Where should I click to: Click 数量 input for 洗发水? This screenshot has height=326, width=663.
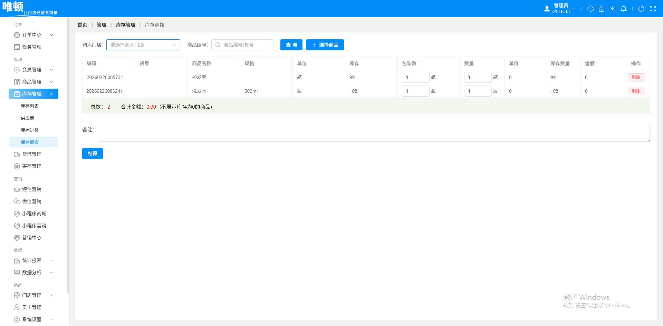(x=478, y=91)
